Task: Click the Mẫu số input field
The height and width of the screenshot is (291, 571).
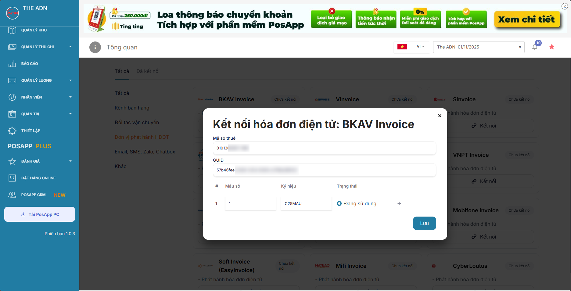Action: [x=250, y=203]
